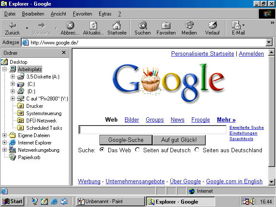Refresh the page using Aktualisieren
Viewport: 276px width, 207px height.
coord(93,28)
